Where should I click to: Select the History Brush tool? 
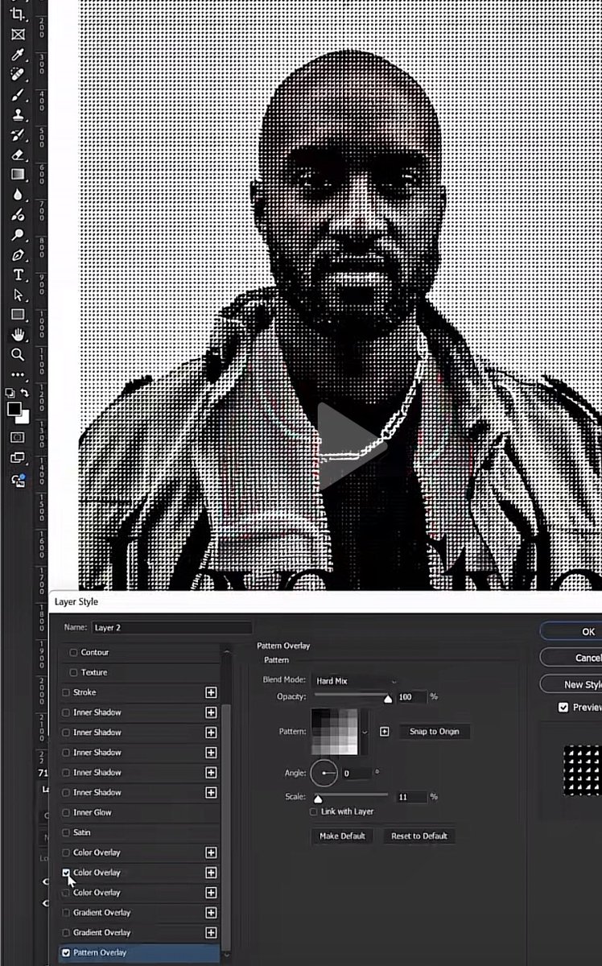[x=18, y=134]
